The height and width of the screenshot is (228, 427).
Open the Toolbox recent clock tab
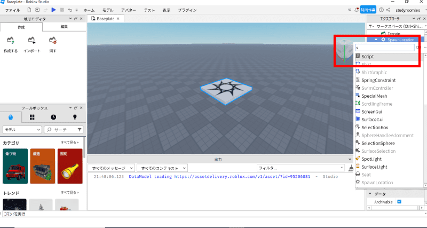pos(53,117)
